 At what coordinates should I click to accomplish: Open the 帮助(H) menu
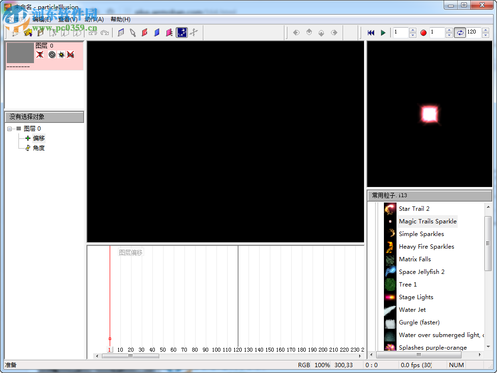pyautogui.click(x=120, y=19)
